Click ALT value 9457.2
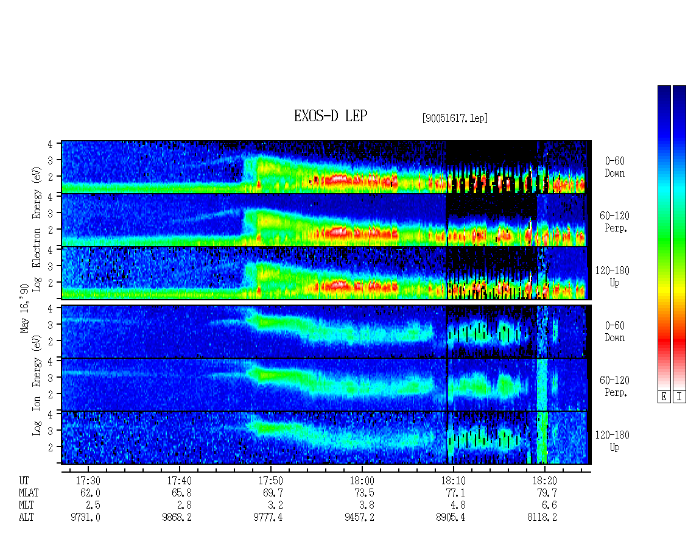Screen dimensions: 688x533 (359, 518)
